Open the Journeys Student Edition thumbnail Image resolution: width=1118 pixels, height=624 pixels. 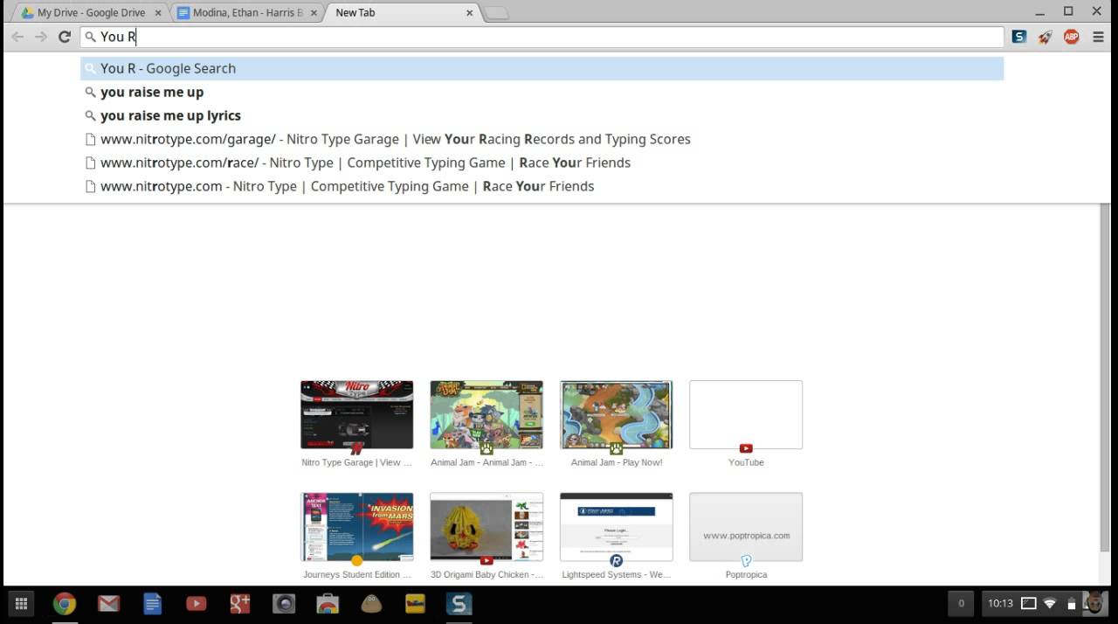pyautogui.click(x=356, y=527)
